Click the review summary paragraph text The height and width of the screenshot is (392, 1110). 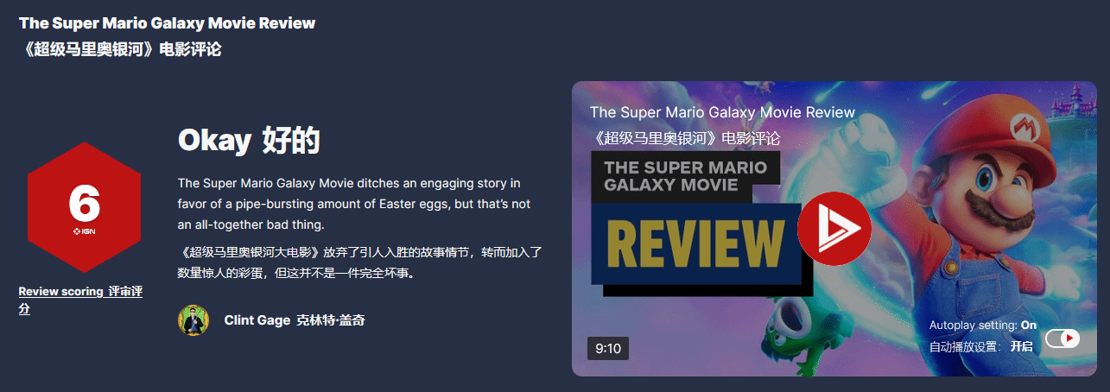(354, 204)
